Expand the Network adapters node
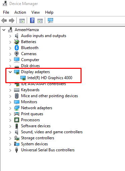This screenshot has width=125, height=171. pyautogui.click(x=10, y=108)
